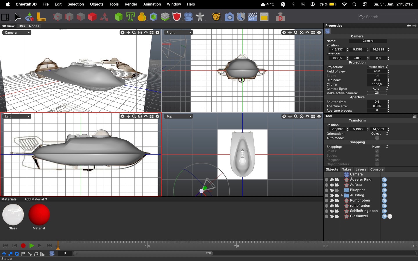
Task: Hide the Aufbau object via eye icon
Action: coord(332,185)
